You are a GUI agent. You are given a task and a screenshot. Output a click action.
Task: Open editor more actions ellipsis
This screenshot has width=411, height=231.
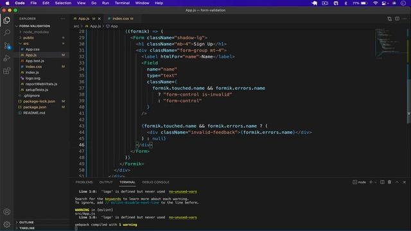coord(405,19)
